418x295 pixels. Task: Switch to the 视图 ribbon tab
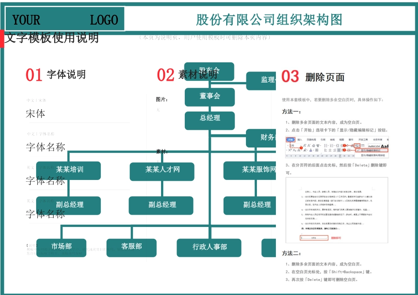(x=341, y=140)
